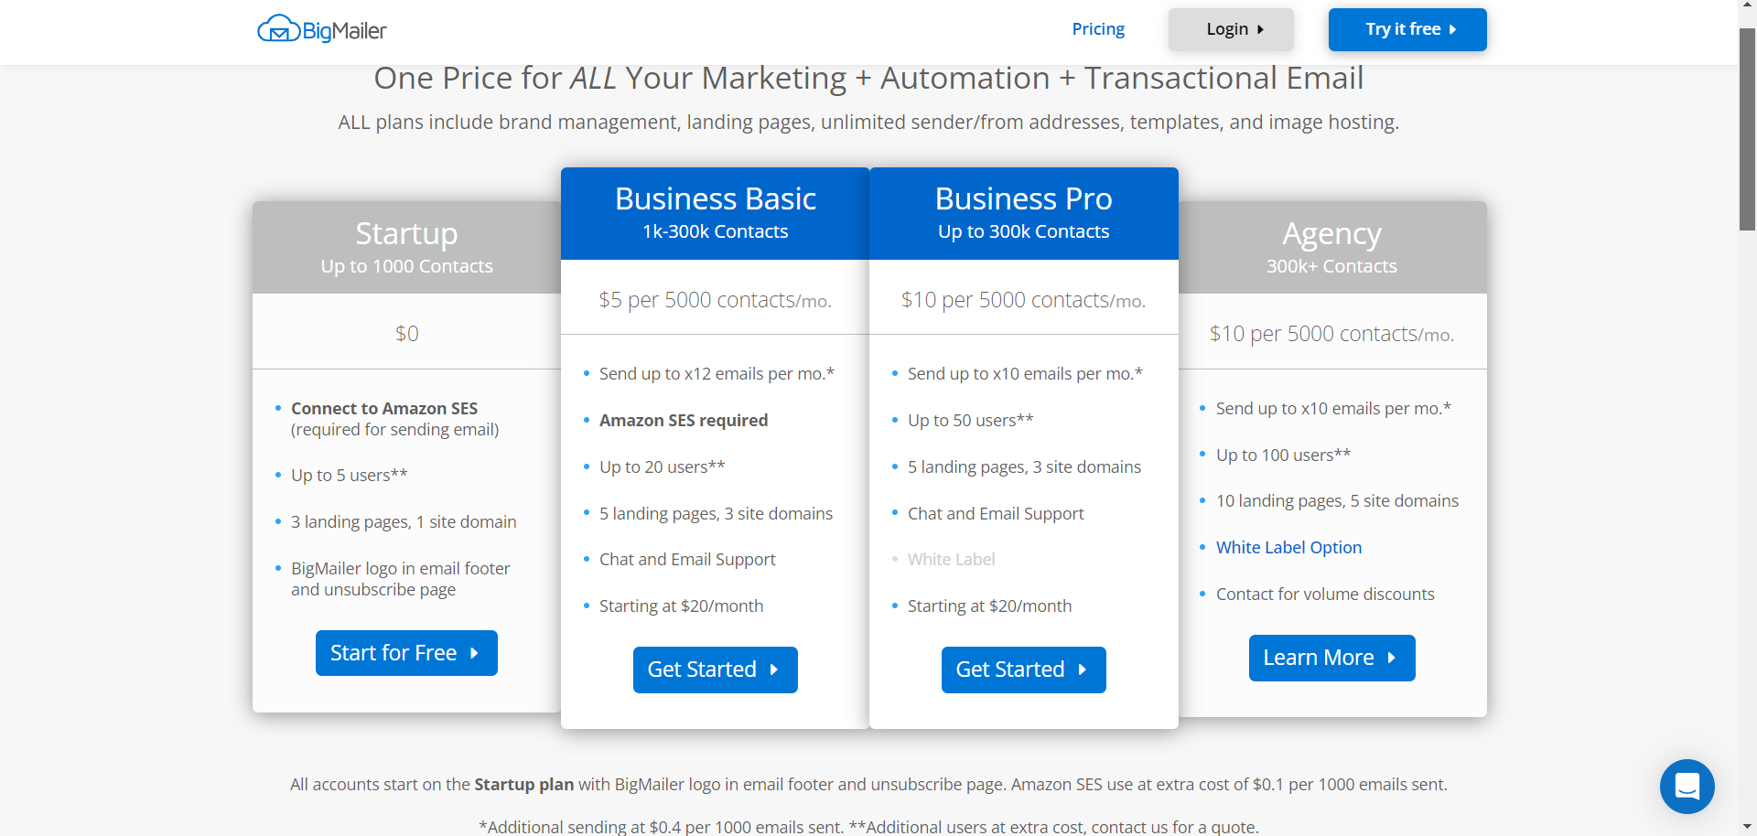Screen dimensions: 1757x836
Task: Click the Login button
Action: [x=1231, y=29]
